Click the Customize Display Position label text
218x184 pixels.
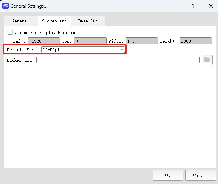(46, 33)
